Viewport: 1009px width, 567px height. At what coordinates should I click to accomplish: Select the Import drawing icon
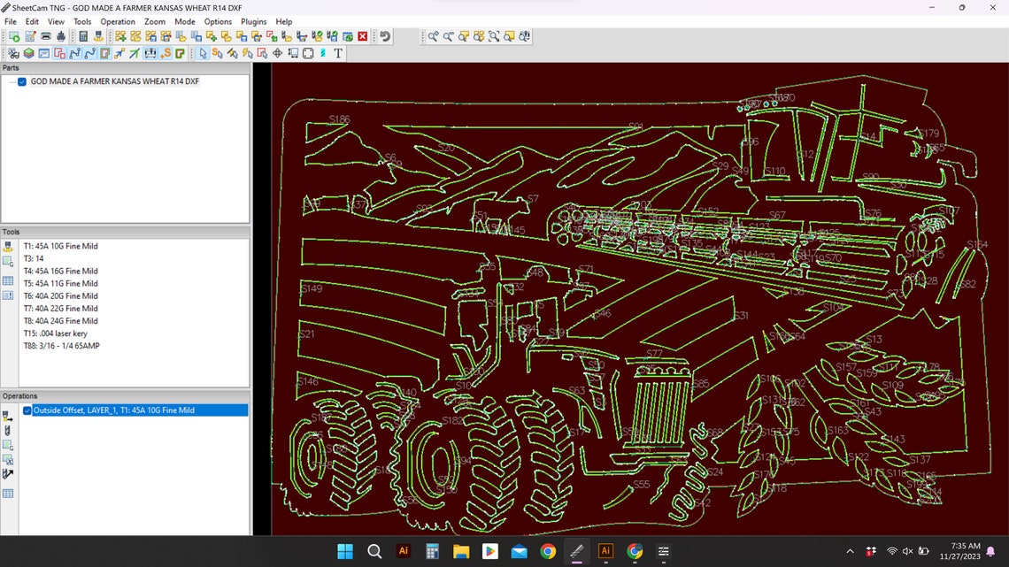pos(14,36)
